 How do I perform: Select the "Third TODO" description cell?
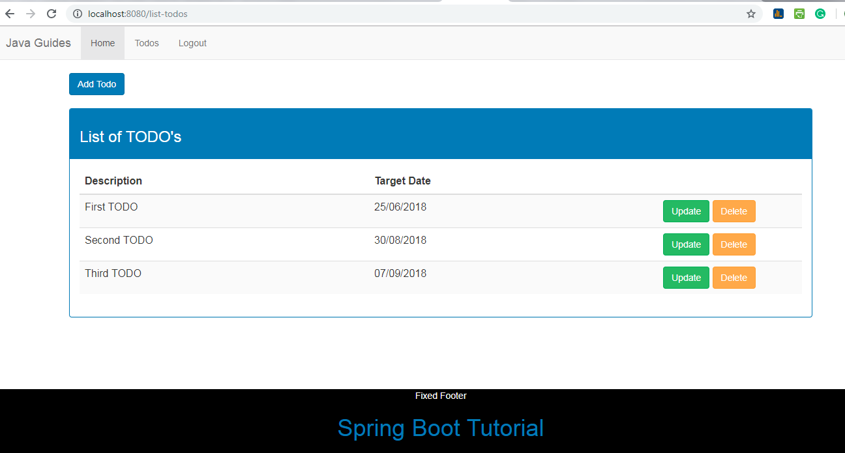point(224,278)
